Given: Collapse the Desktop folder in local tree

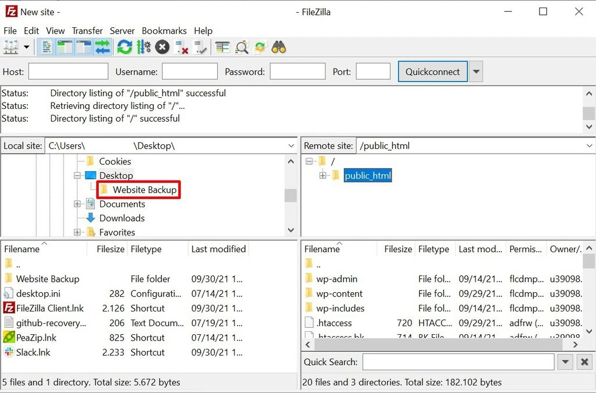Looking at the screenshot, I should 77,175.
